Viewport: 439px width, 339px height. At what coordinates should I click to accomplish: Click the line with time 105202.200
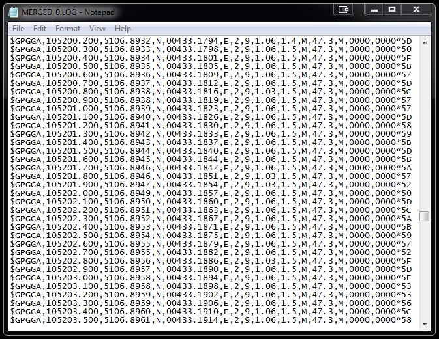coord(211,210)
